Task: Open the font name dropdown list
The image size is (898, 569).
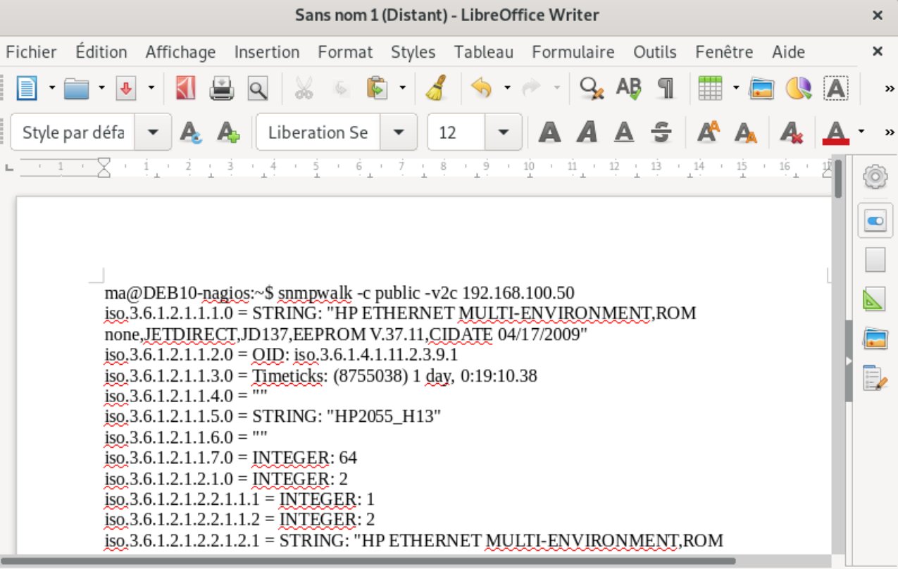Action: point(399,132)
